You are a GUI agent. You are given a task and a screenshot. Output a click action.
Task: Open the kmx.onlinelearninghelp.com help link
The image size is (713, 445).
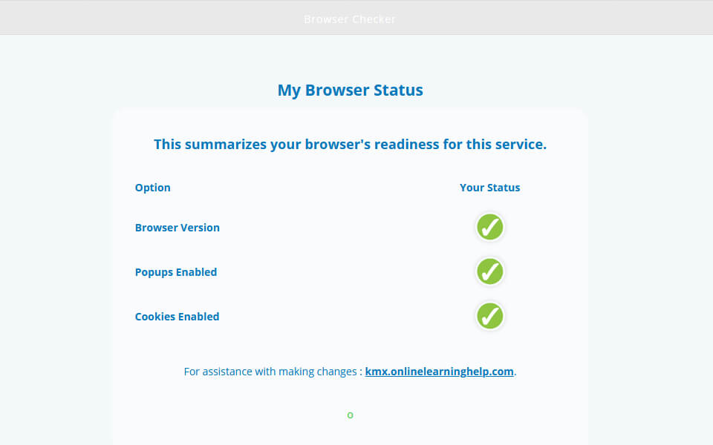pyautogui.click(x=439, y=372)
